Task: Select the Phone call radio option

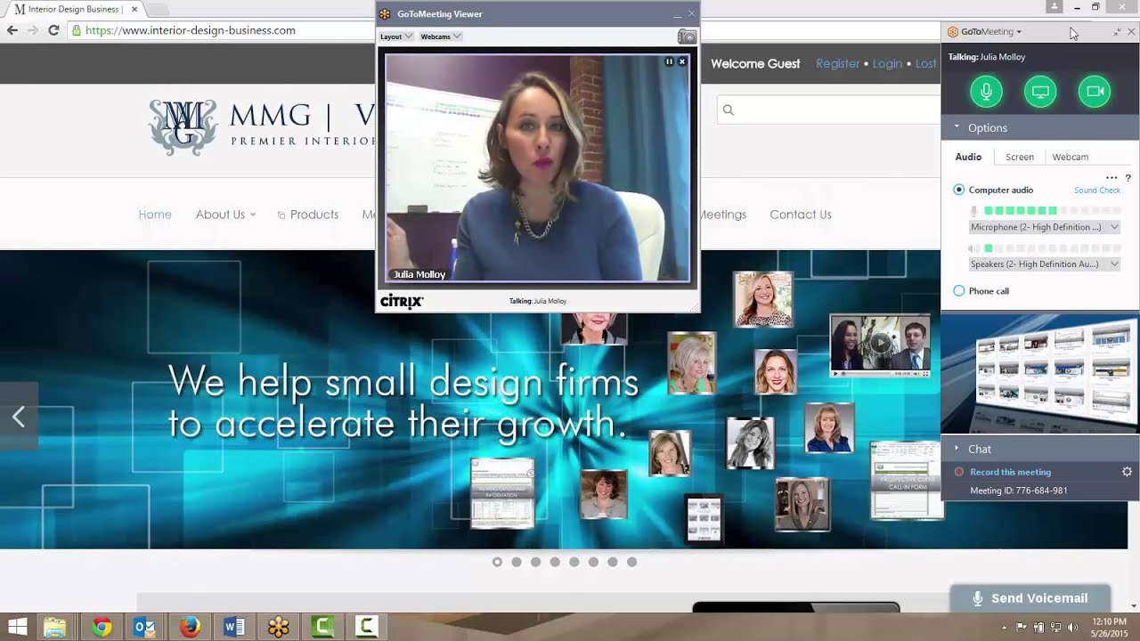Action: click(x=959, y=291)
